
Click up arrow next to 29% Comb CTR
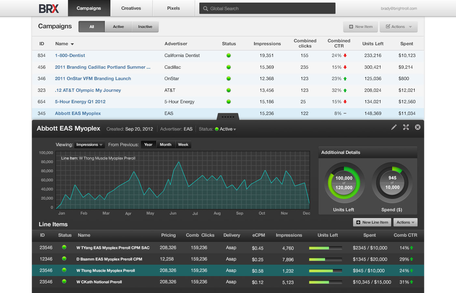click(x=412, y=259)
